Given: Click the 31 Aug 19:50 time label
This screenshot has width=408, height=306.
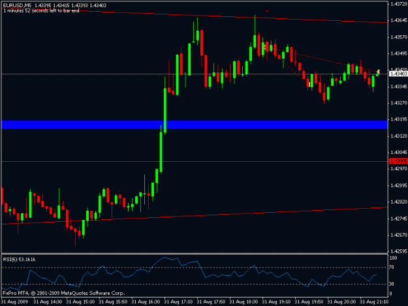Looking at the screenshot, I should click(309, 302).
